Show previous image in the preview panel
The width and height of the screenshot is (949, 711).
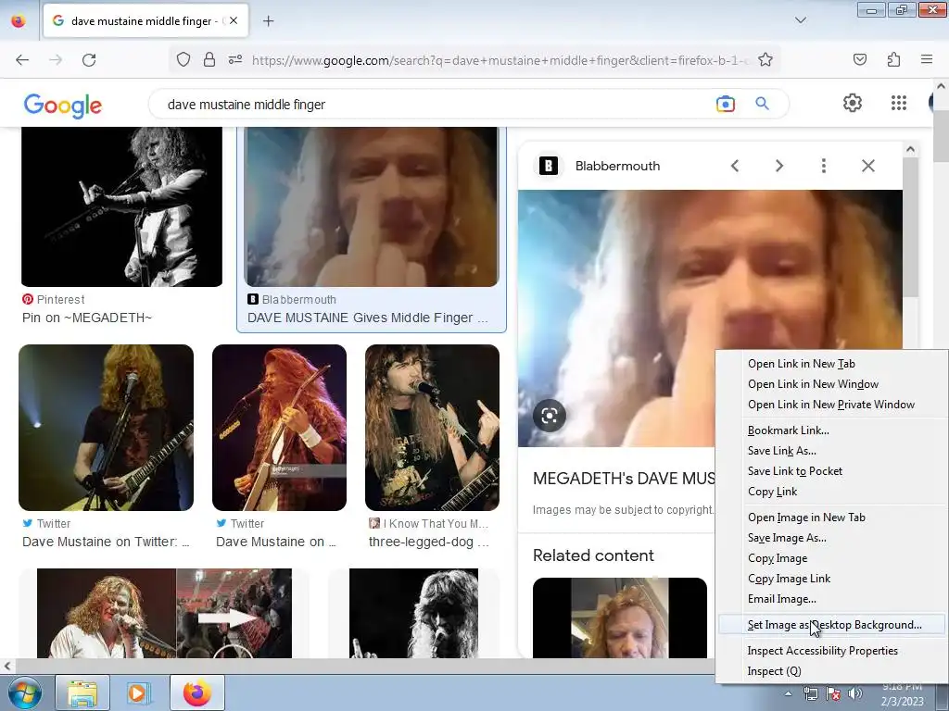[x=735, y=166]
